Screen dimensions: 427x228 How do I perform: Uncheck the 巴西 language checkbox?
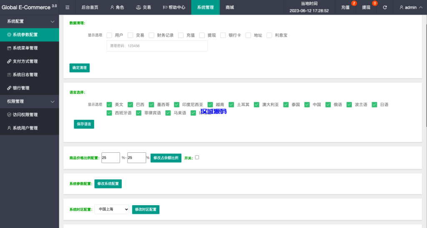[x=131, y=104]
